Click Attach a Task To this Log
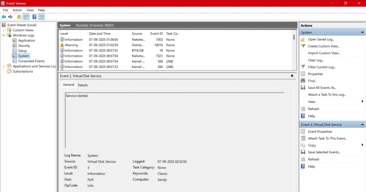 tap(327, 95)
